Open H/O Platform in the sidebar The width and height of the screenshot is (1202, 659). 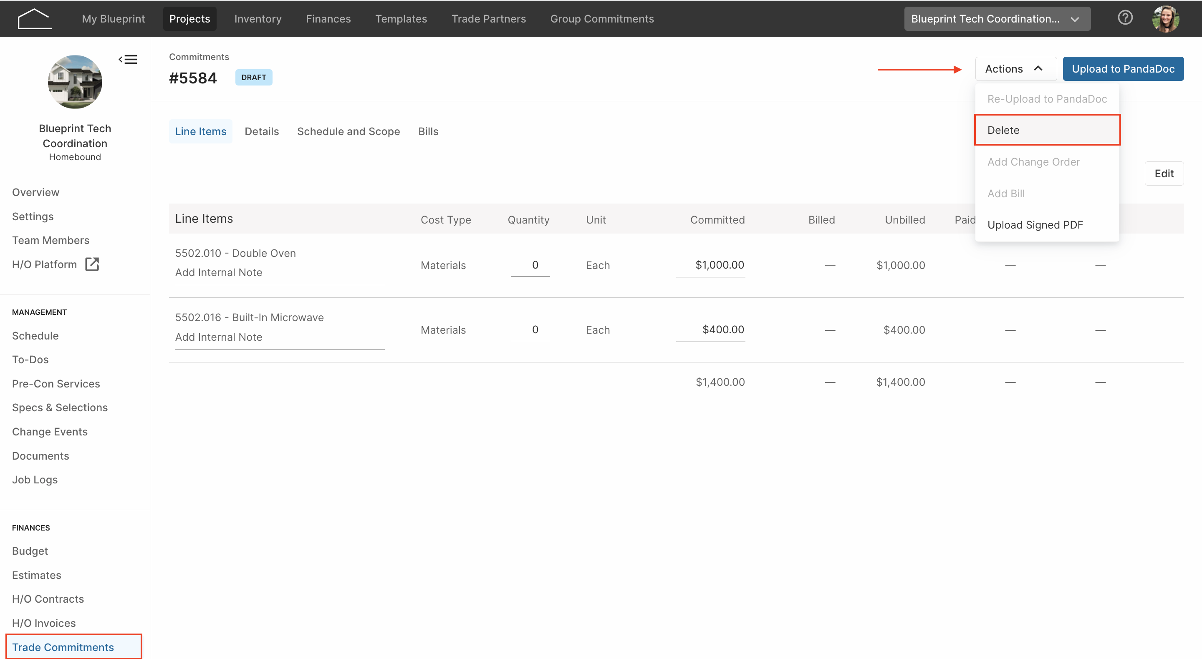coord(44,264)
